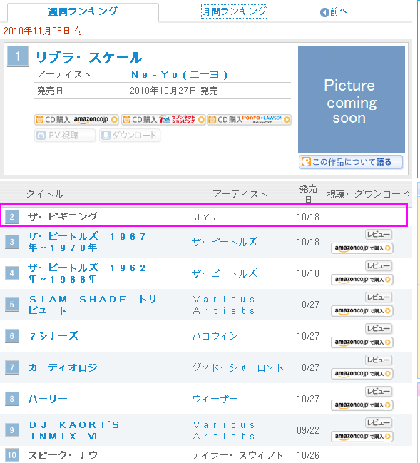
Task: Open CD購入 Ponta LAWSON button
Action: coord(250,120)
